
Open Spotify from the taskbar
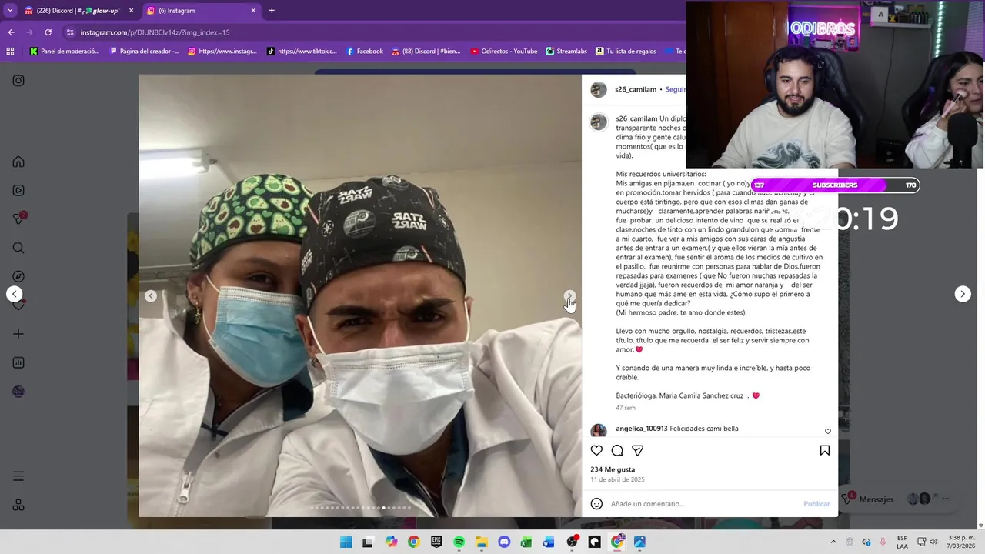459,542
